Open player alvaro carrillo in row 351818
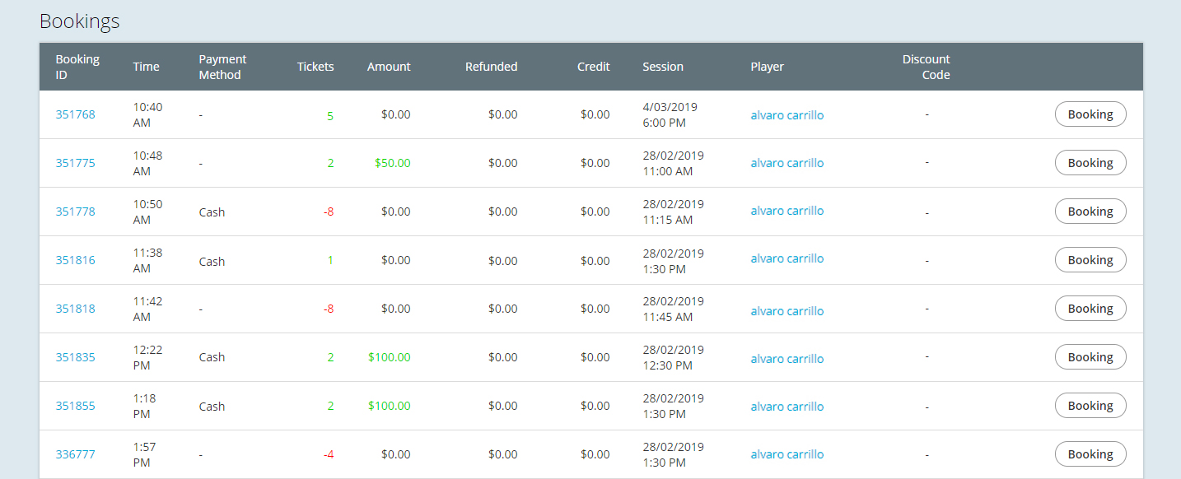Screen dimensions: 1181x479 (x=787, y=311)
